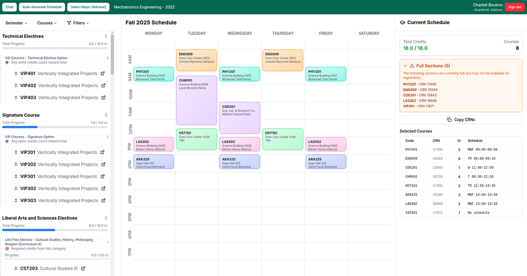The image size is (527, 276).
Task: Open VIP401 external link icon
Action: [x=102, y=73]
